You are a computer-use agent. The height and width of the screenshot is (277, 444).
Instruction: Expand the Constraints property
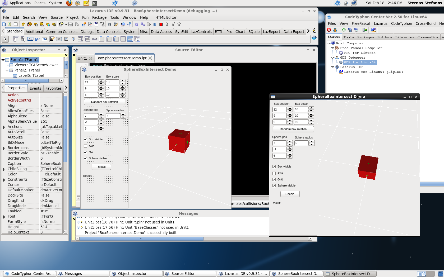click(x=4, y=180)
